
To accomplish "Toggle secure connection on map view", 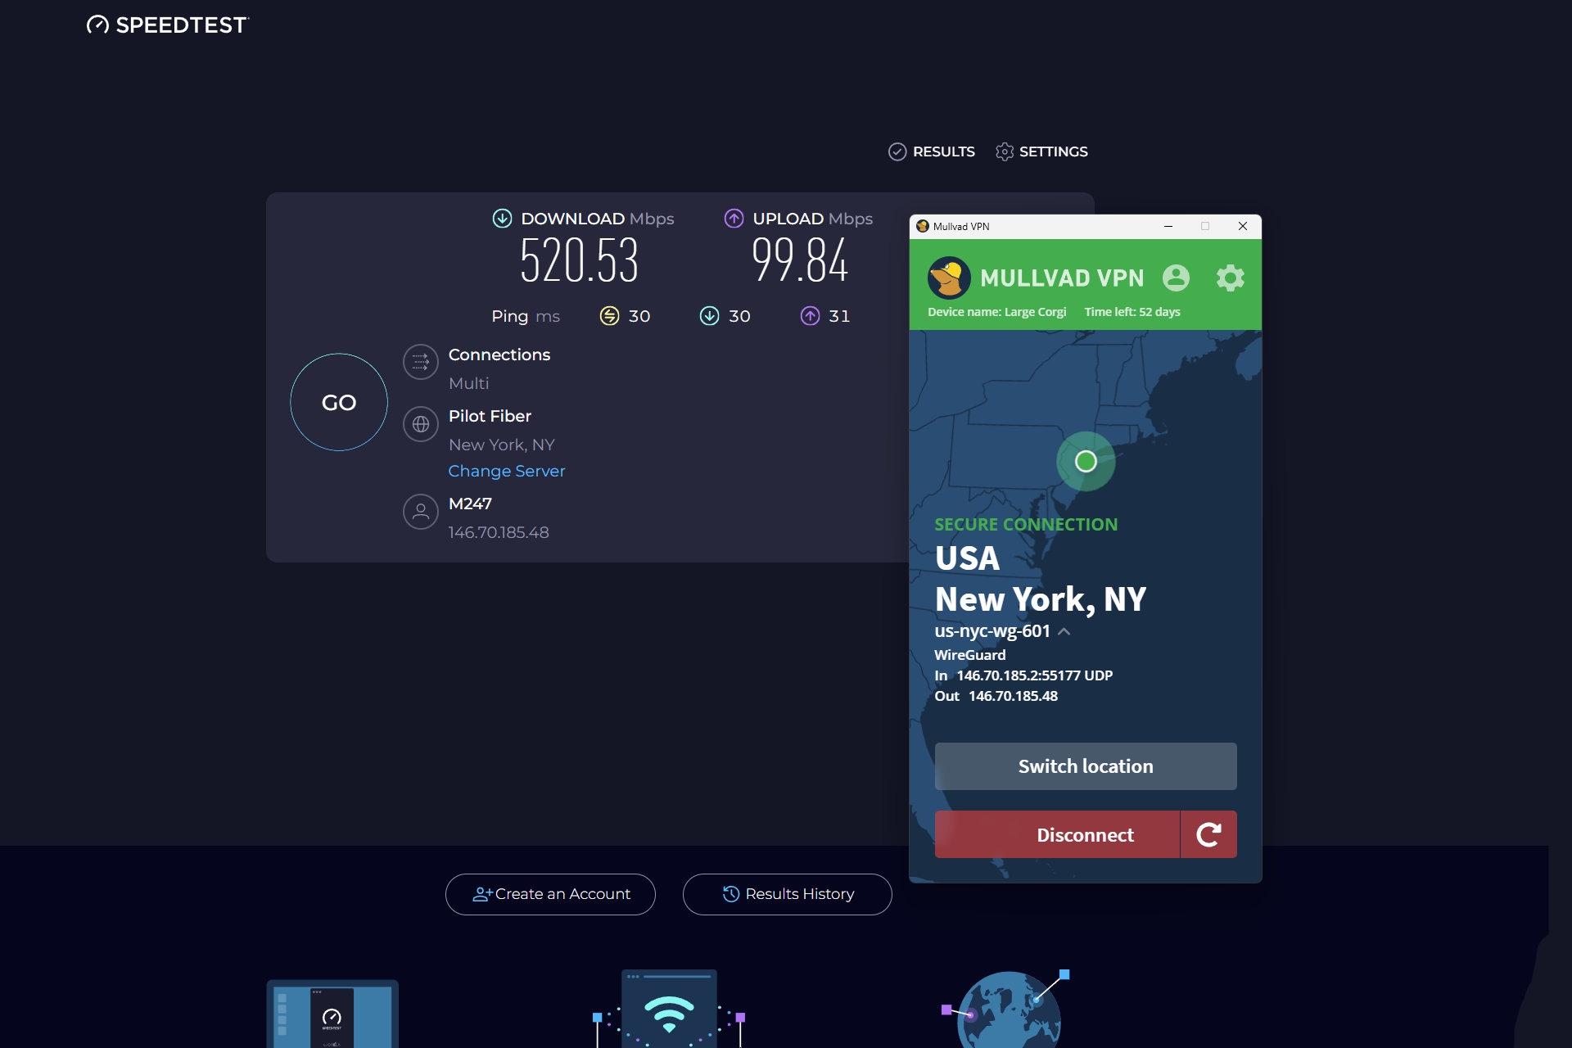I will coord(1086,459).
